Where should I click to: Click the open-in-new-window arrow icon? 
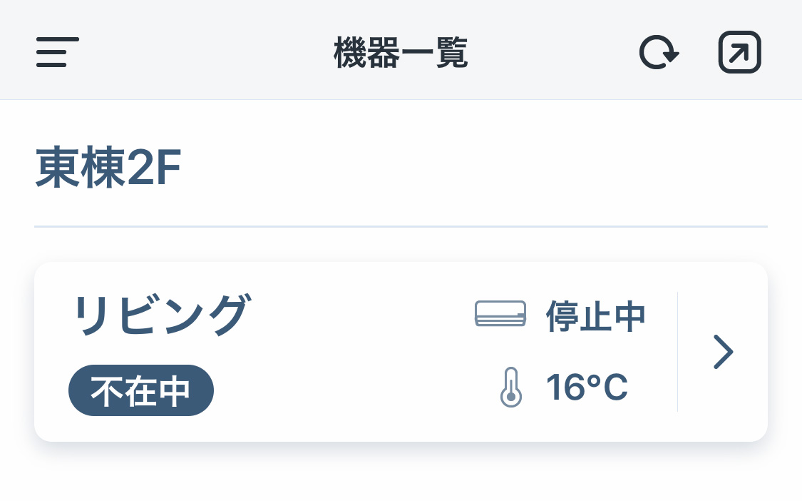pos(739,52)
